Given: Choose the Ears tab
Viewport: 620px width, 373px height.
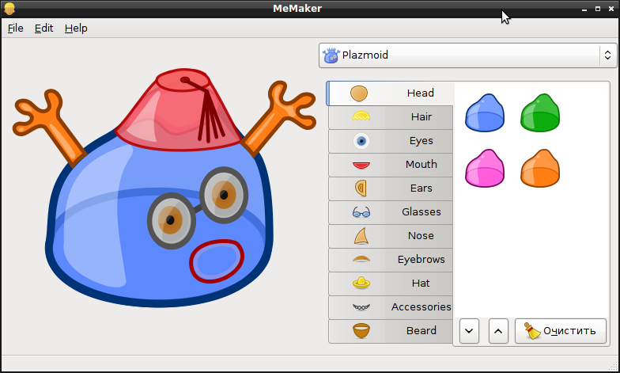Looking at the screenshot, I should point(391,188).
